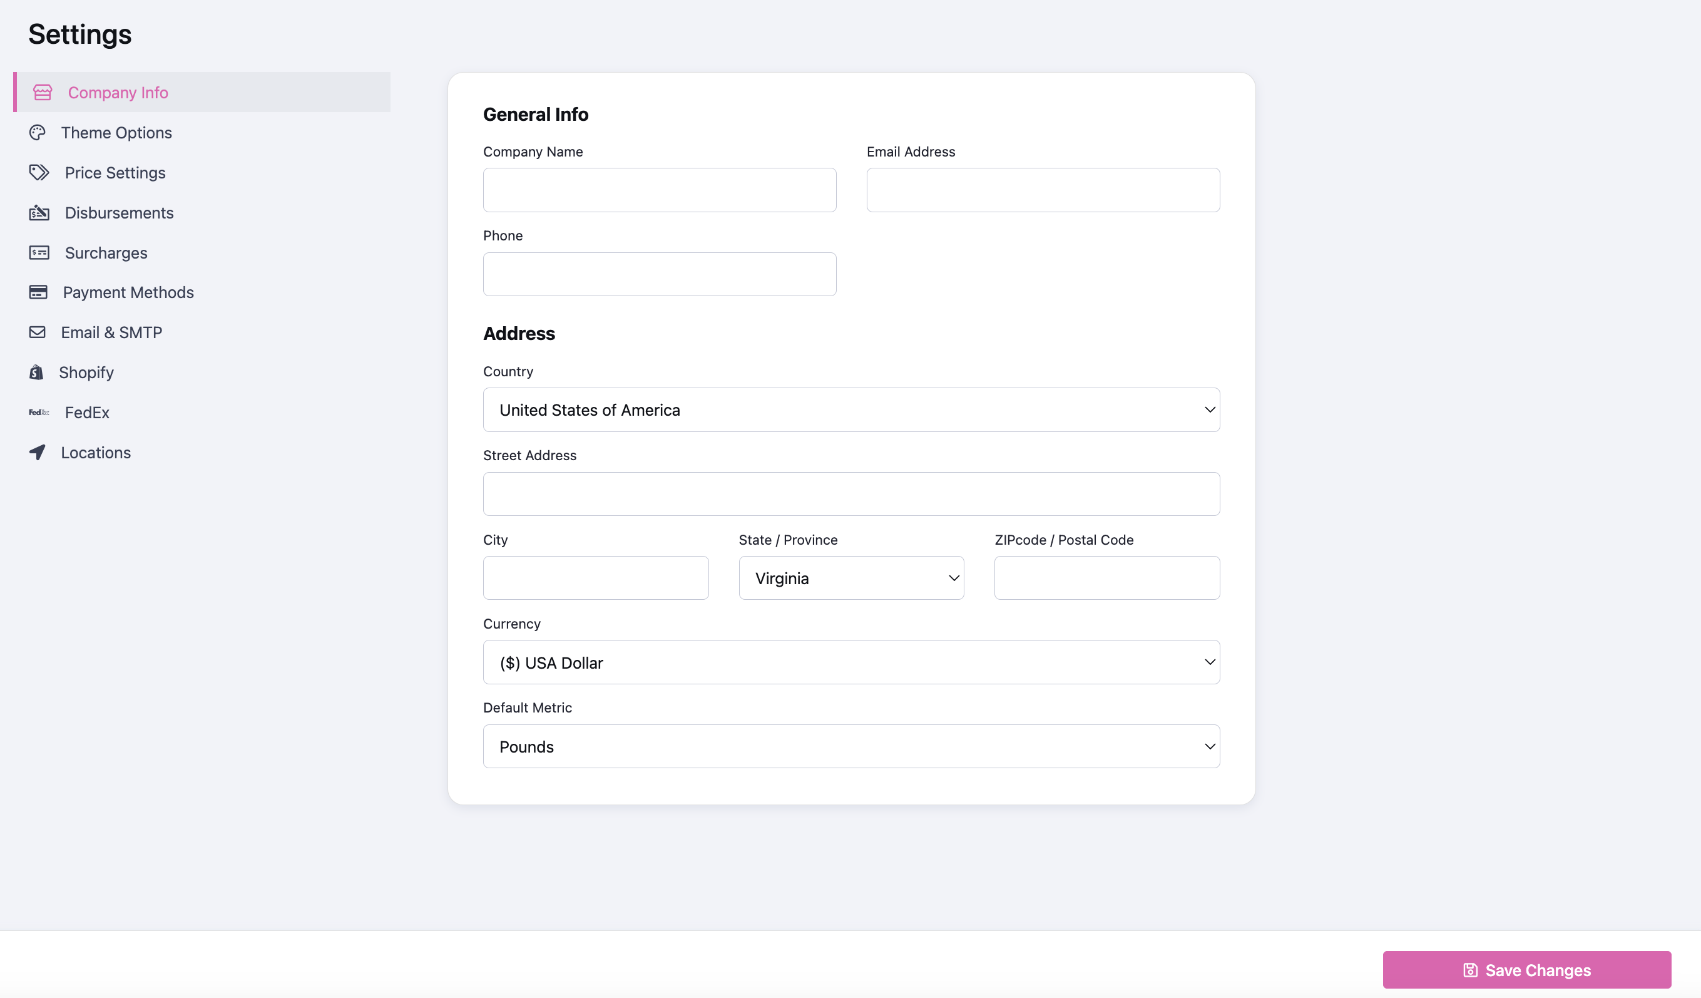Viewport: 1701px width, 998px height.
Task: Click the Save Changes button
Action: 1527,970
